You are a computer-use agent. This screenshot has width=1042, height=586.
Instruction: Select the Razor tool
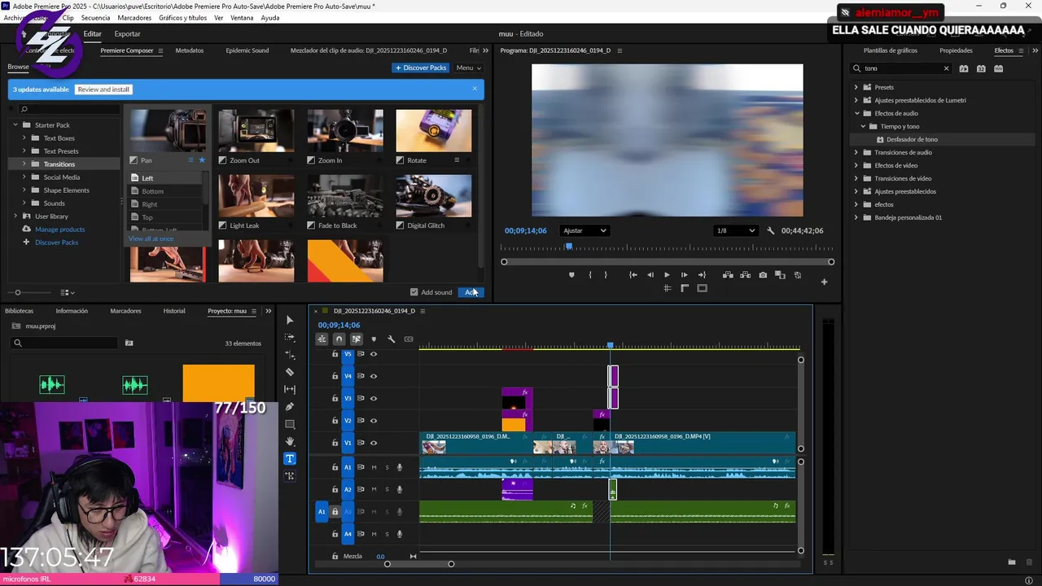(x=289, y=372)
